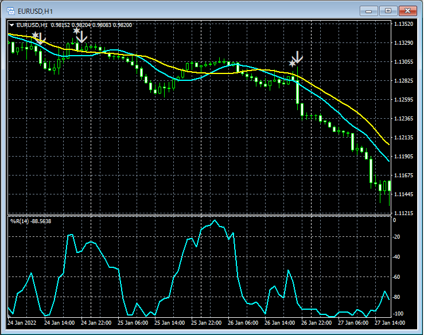This screenshot has width=424, height=335.
Task: Click the 26 Jan 06:00 time axis label
Action: click(243, 323)
